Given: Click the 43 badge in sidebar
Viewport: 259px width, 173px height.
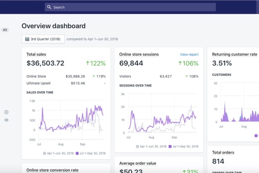Looking at the screenshot, I should point(5,30).
